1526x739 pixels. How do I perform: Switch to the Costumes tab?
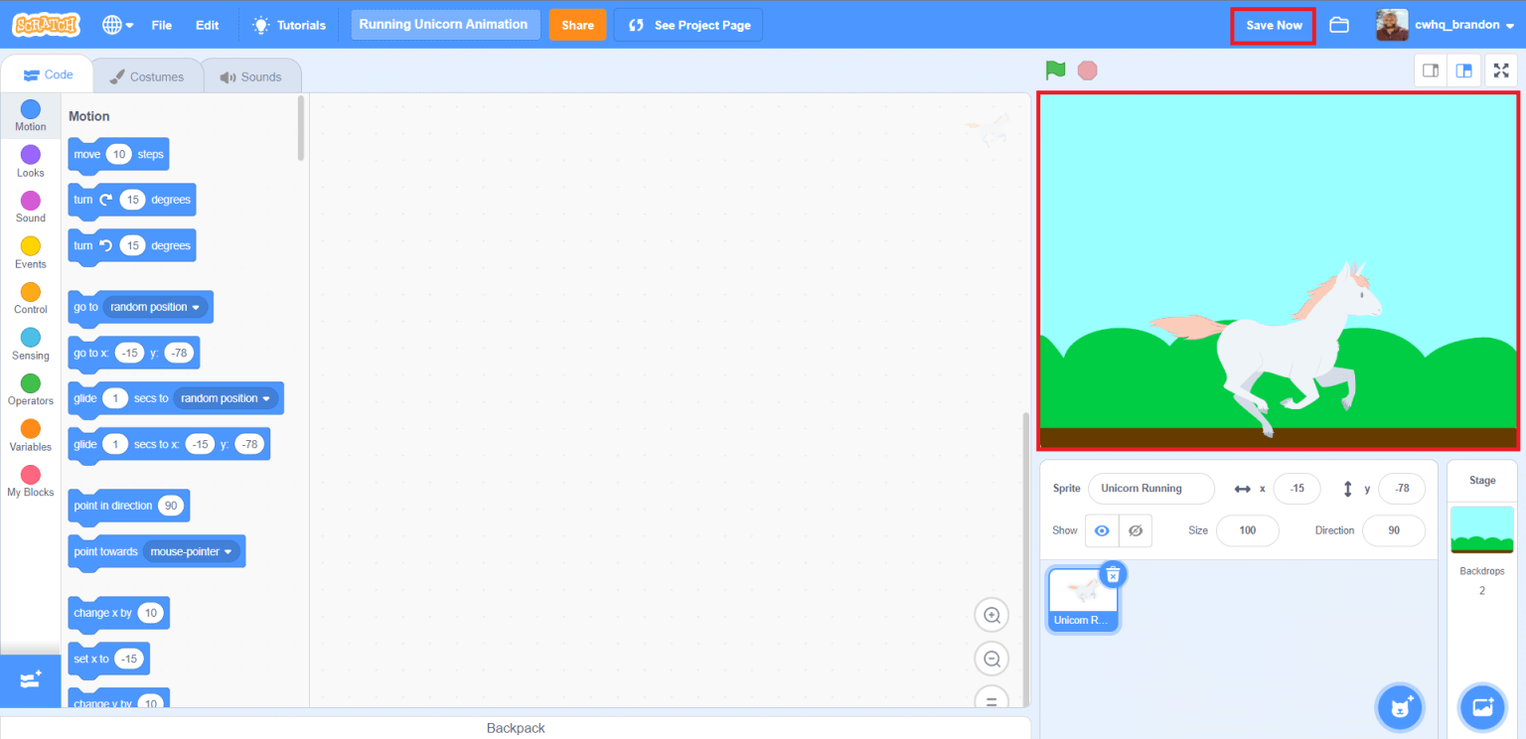click(147, 74)
